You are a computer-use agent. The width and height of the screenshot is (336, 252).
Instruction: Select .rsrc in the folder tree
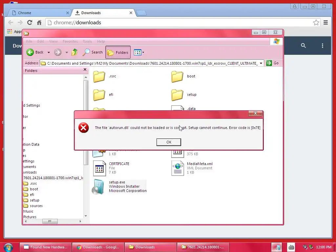pos(33,183)
